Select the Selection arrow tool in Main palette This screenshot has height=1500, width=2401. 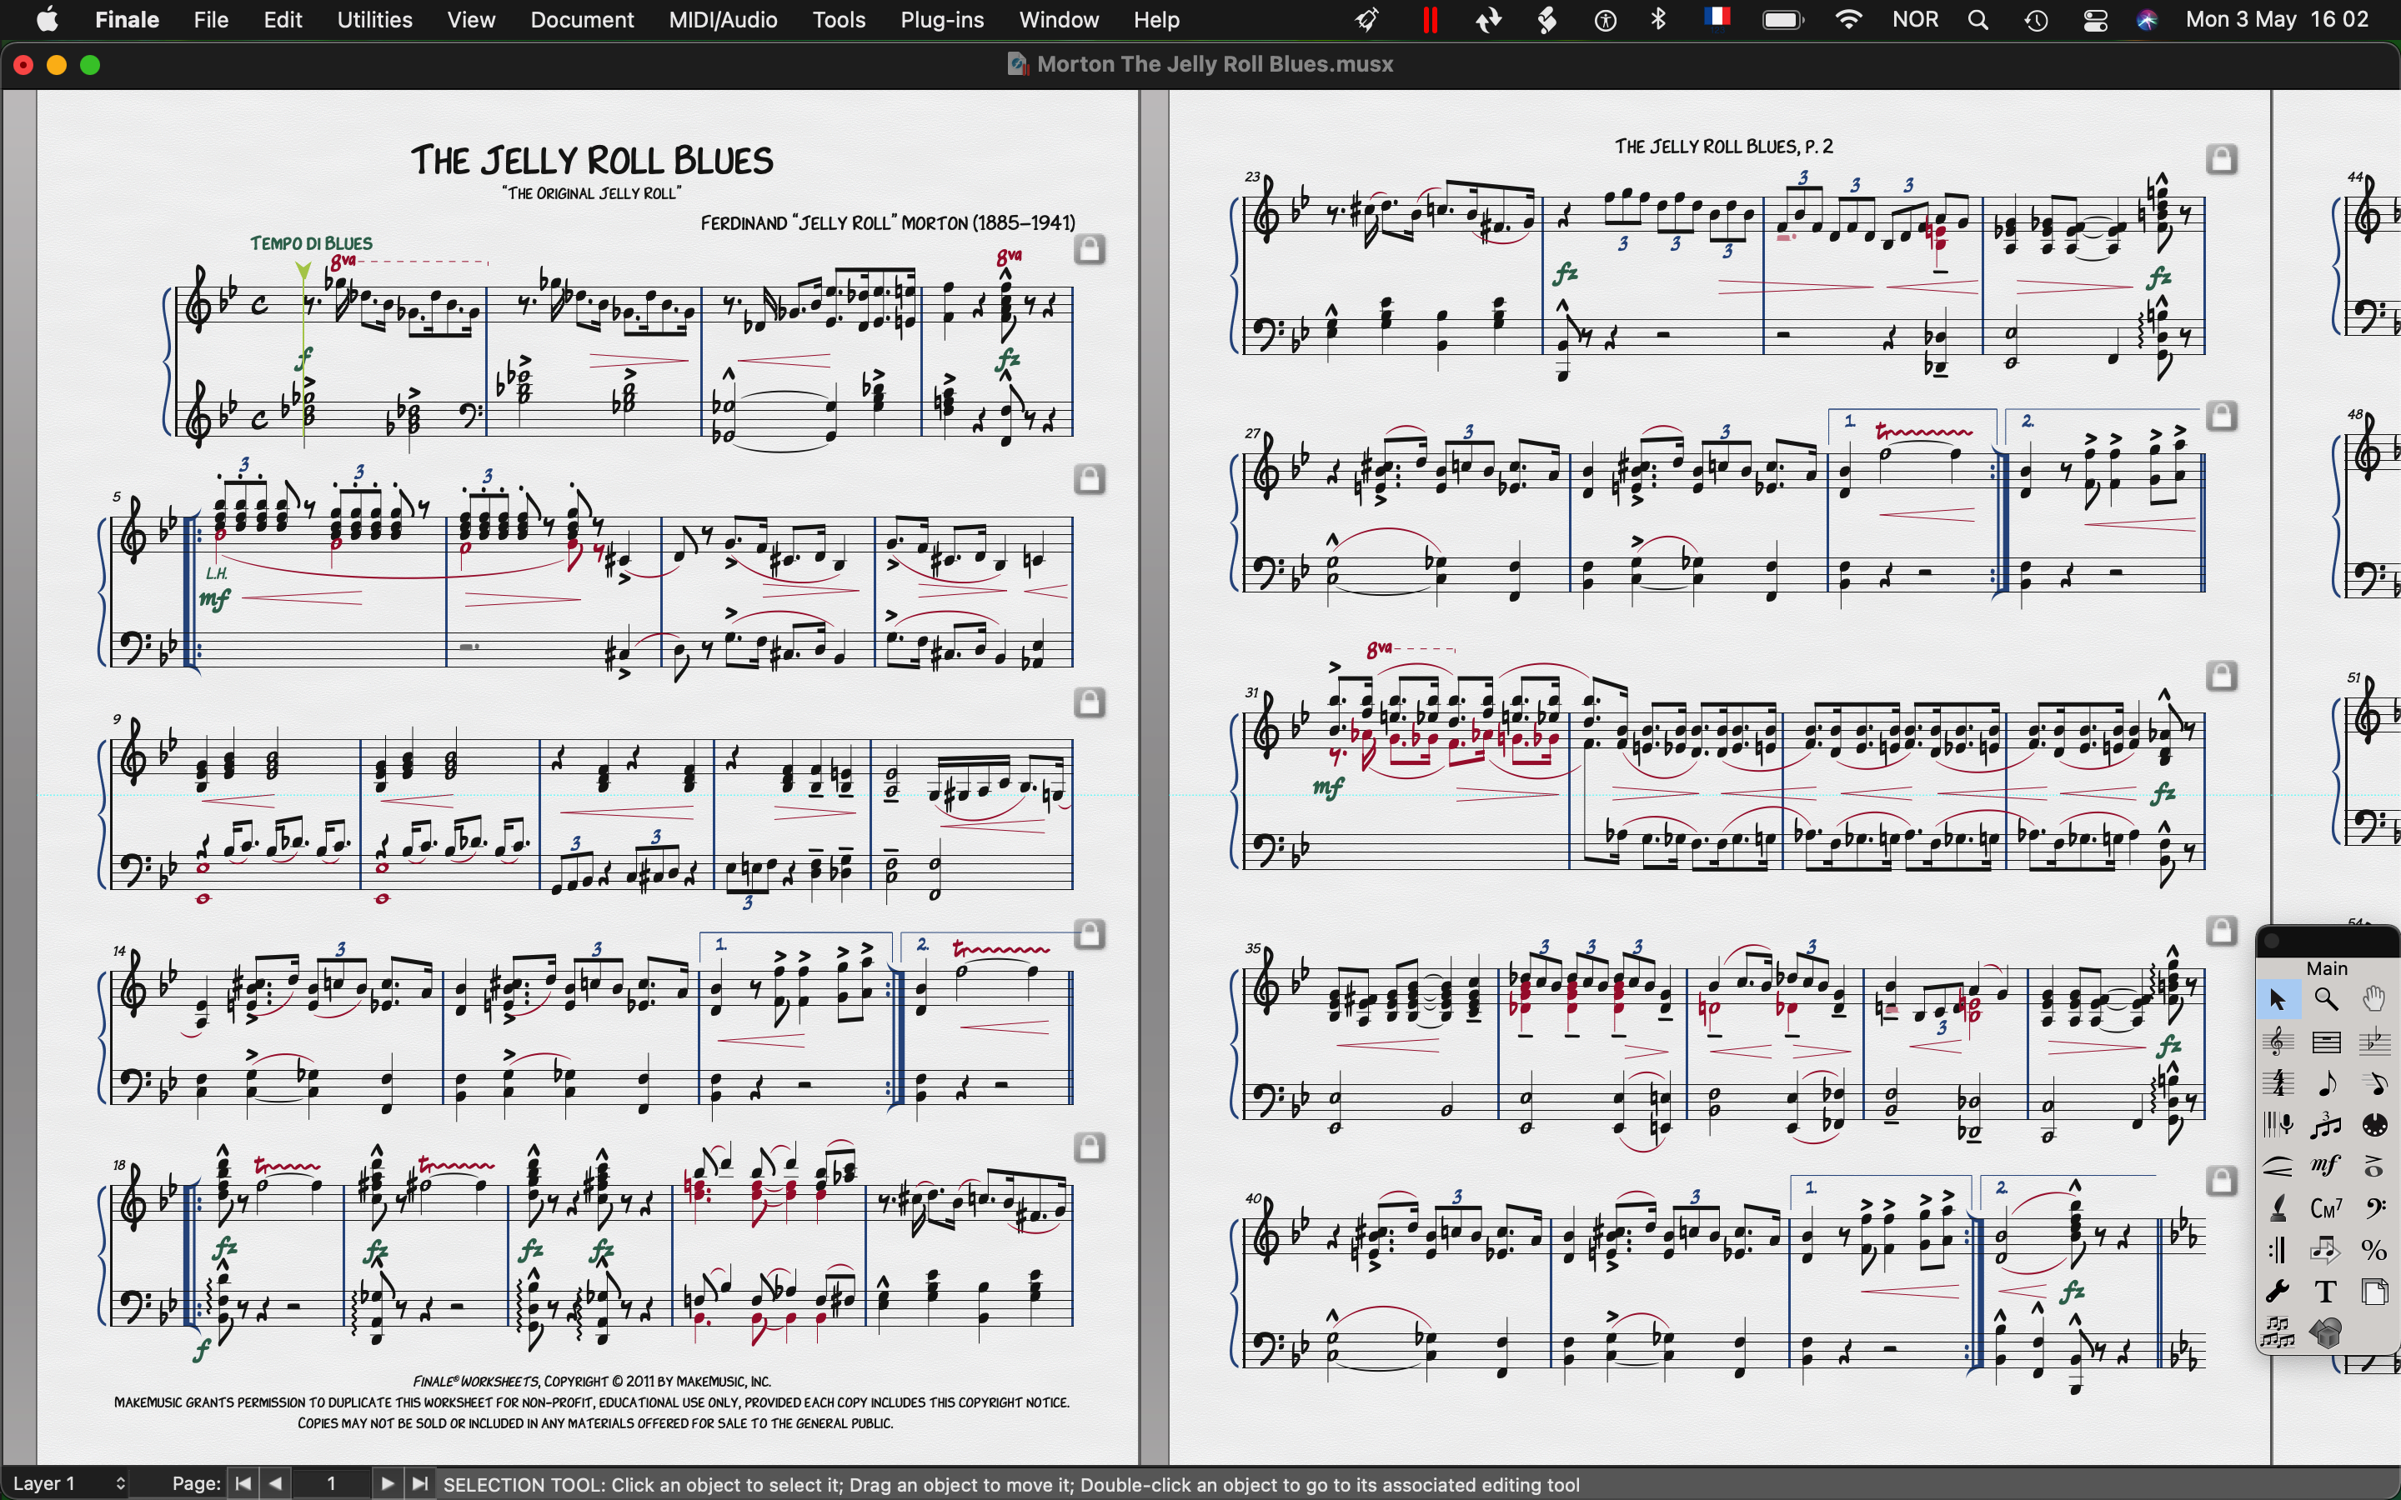tap(2279, 1000)
